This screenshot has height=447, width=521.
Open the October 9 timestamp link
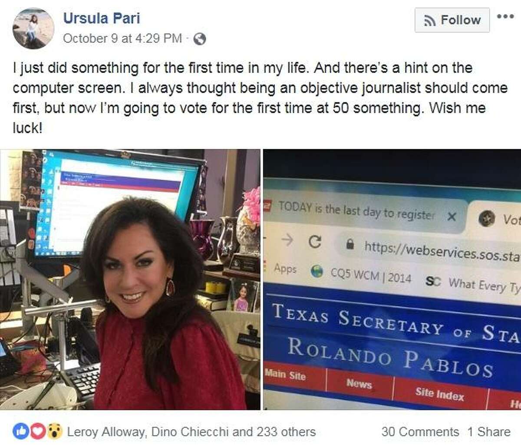click(x=122, y=38)
